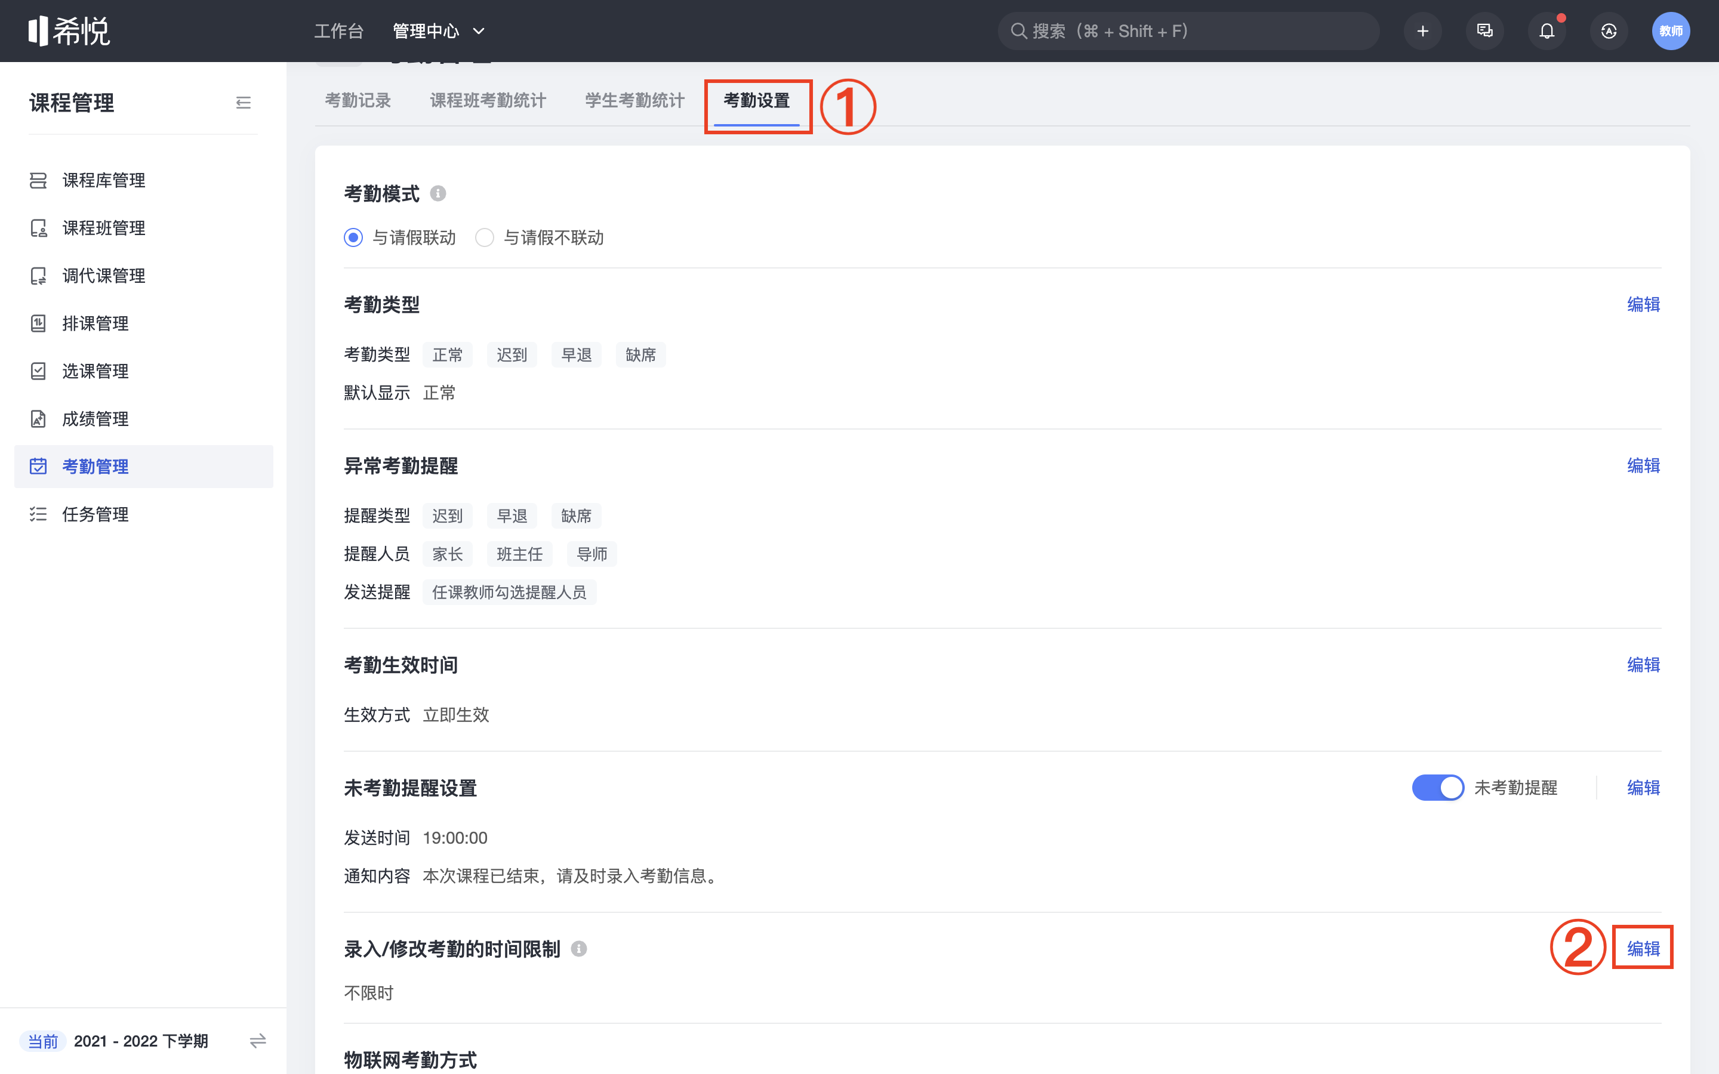Edit the 考勤生效时间 section

1644,664
